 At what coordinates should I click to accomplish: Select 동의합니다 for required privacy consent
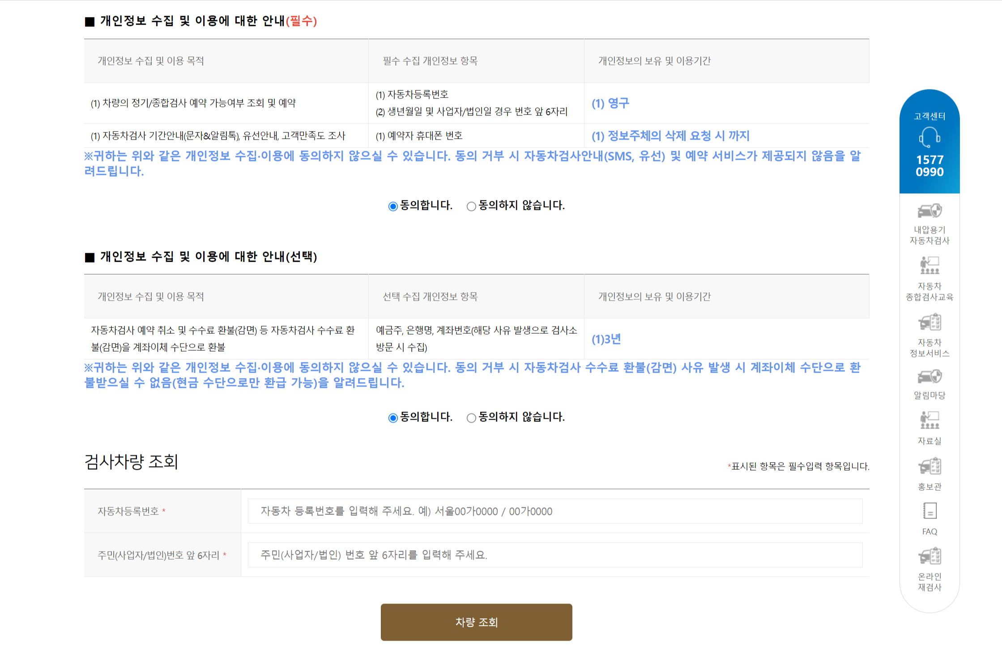pyautogui.click(x=393, y=206)
